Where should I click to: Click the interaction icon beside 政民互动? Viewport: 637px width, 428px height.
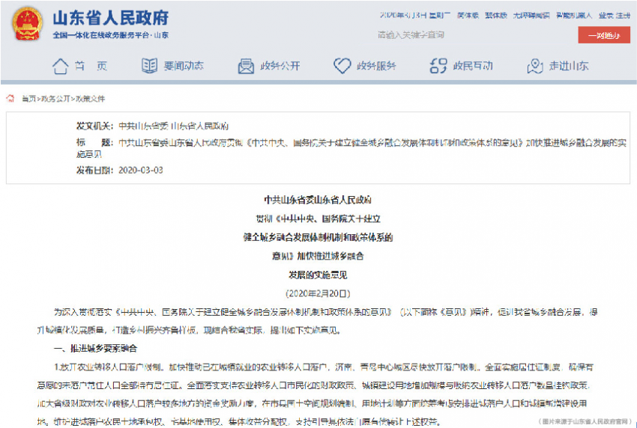pyautogui.click(x=438, y=66)
